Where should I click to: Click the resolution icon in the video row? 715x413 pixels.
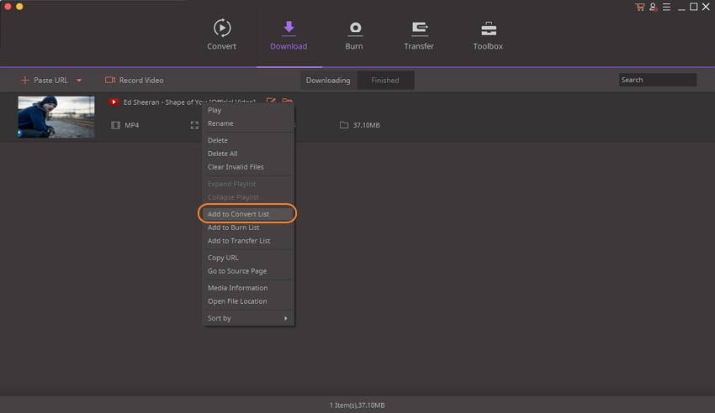tap(194, 125)
